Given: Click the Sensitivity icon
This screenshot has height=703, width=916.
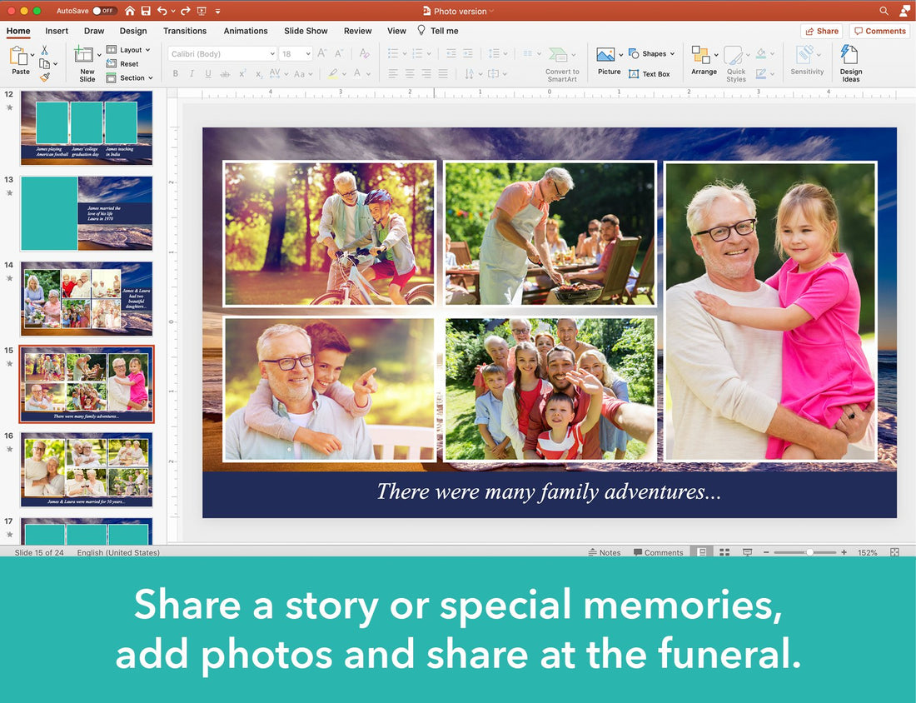Looking at the screenshot, I should [x=806, y=60].
